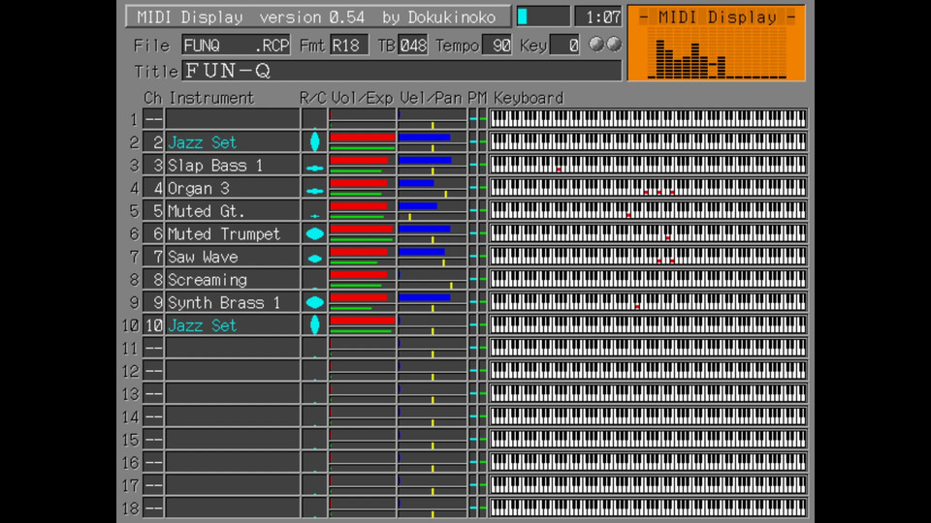Click the R/C indicator icon for Muted Trumpet
The image size is (931, 523).
point(314,233)
